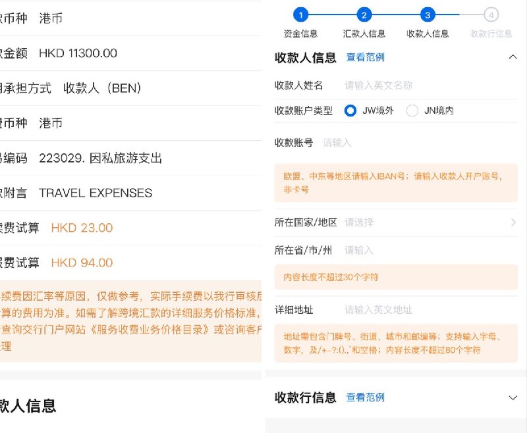Click the address format requirement notice
Screen dimensions: 527x433
click(396, 344)
